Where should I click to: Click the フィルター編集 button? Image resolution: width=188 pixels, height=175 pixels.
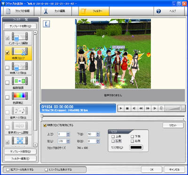pos(20,159)
